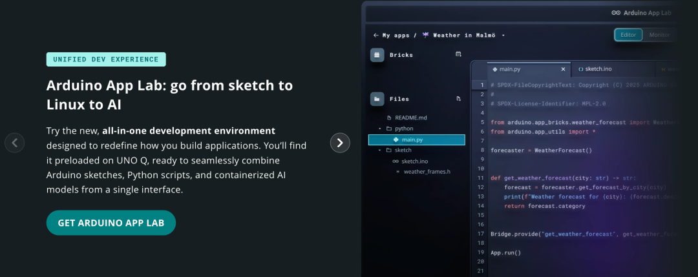Image resolution: width=698 pixels, height=277 pixels.
Task: Click line number 1 in the editor
Action: click(x=481, y=85)
